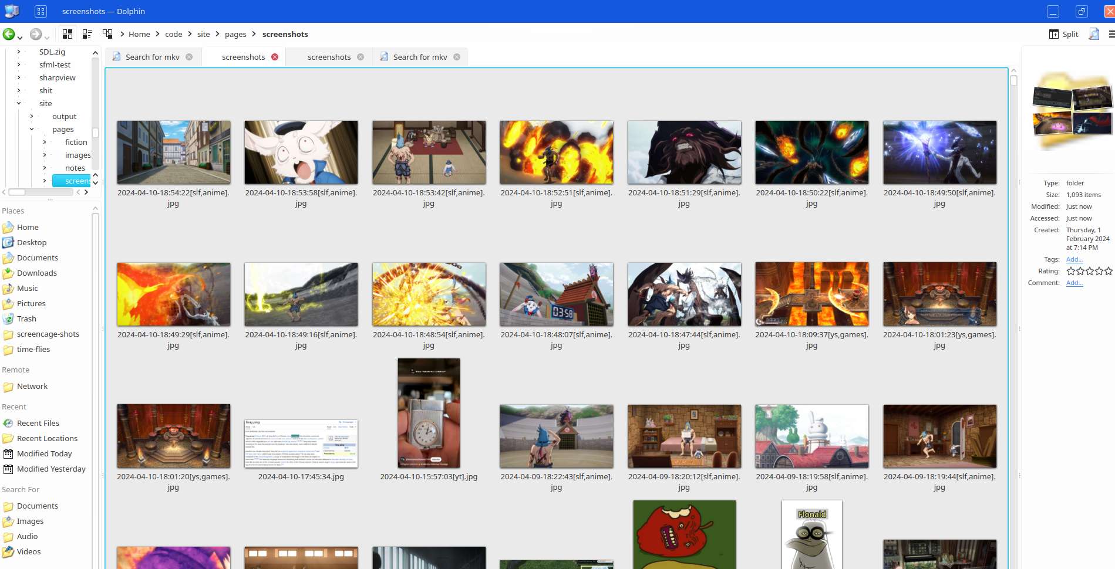Select thumbnail 2024-04-10-17:45:34.jpg
Image resolution: width=1115 pixels, height=569 pixels.
point(301,444)
